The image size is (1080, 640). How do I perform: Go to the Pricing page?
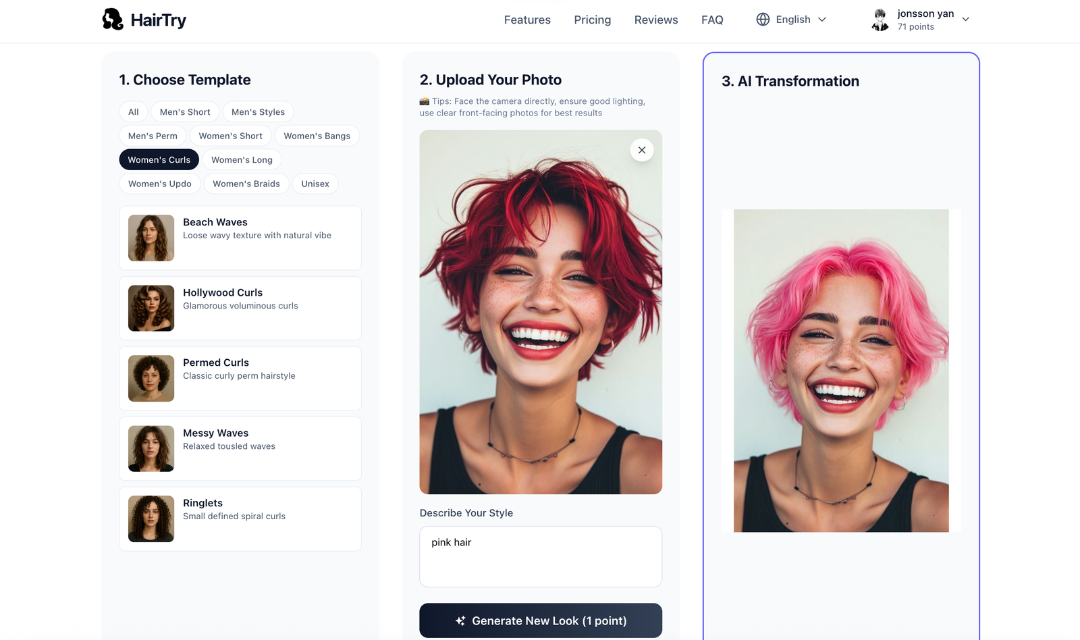[x=593, y=20]
